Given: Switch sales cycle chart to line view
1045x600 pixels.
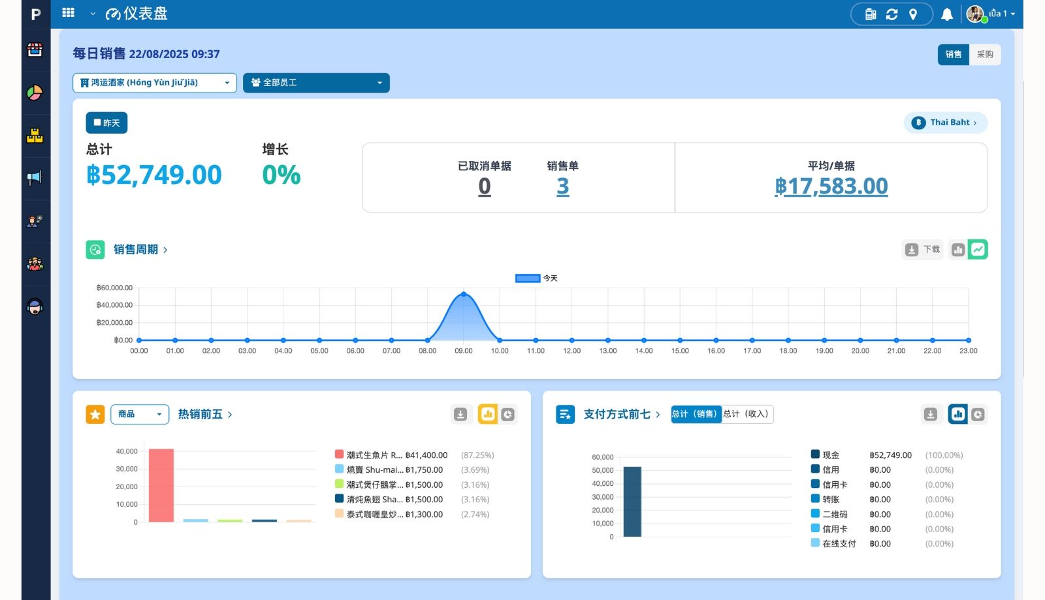Looking at the screenshot, I should [977, 250].
